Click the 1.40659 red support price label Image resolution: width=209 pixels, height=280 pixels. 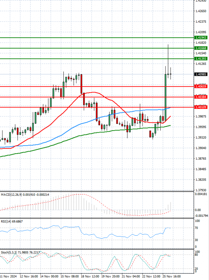[201, 87]
